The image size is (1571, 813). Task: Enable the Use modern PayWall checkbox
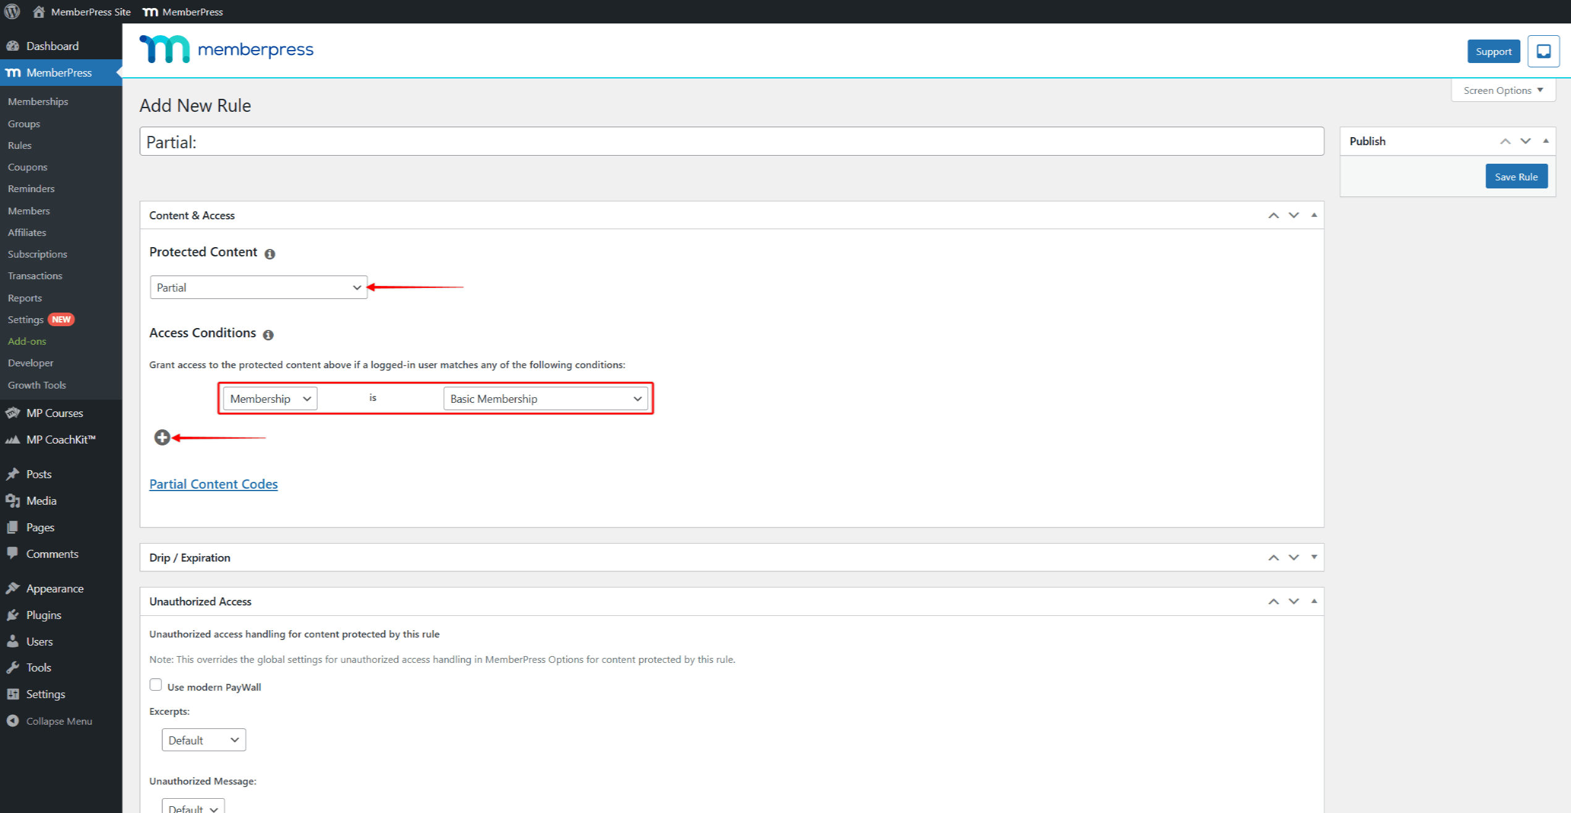156,685
